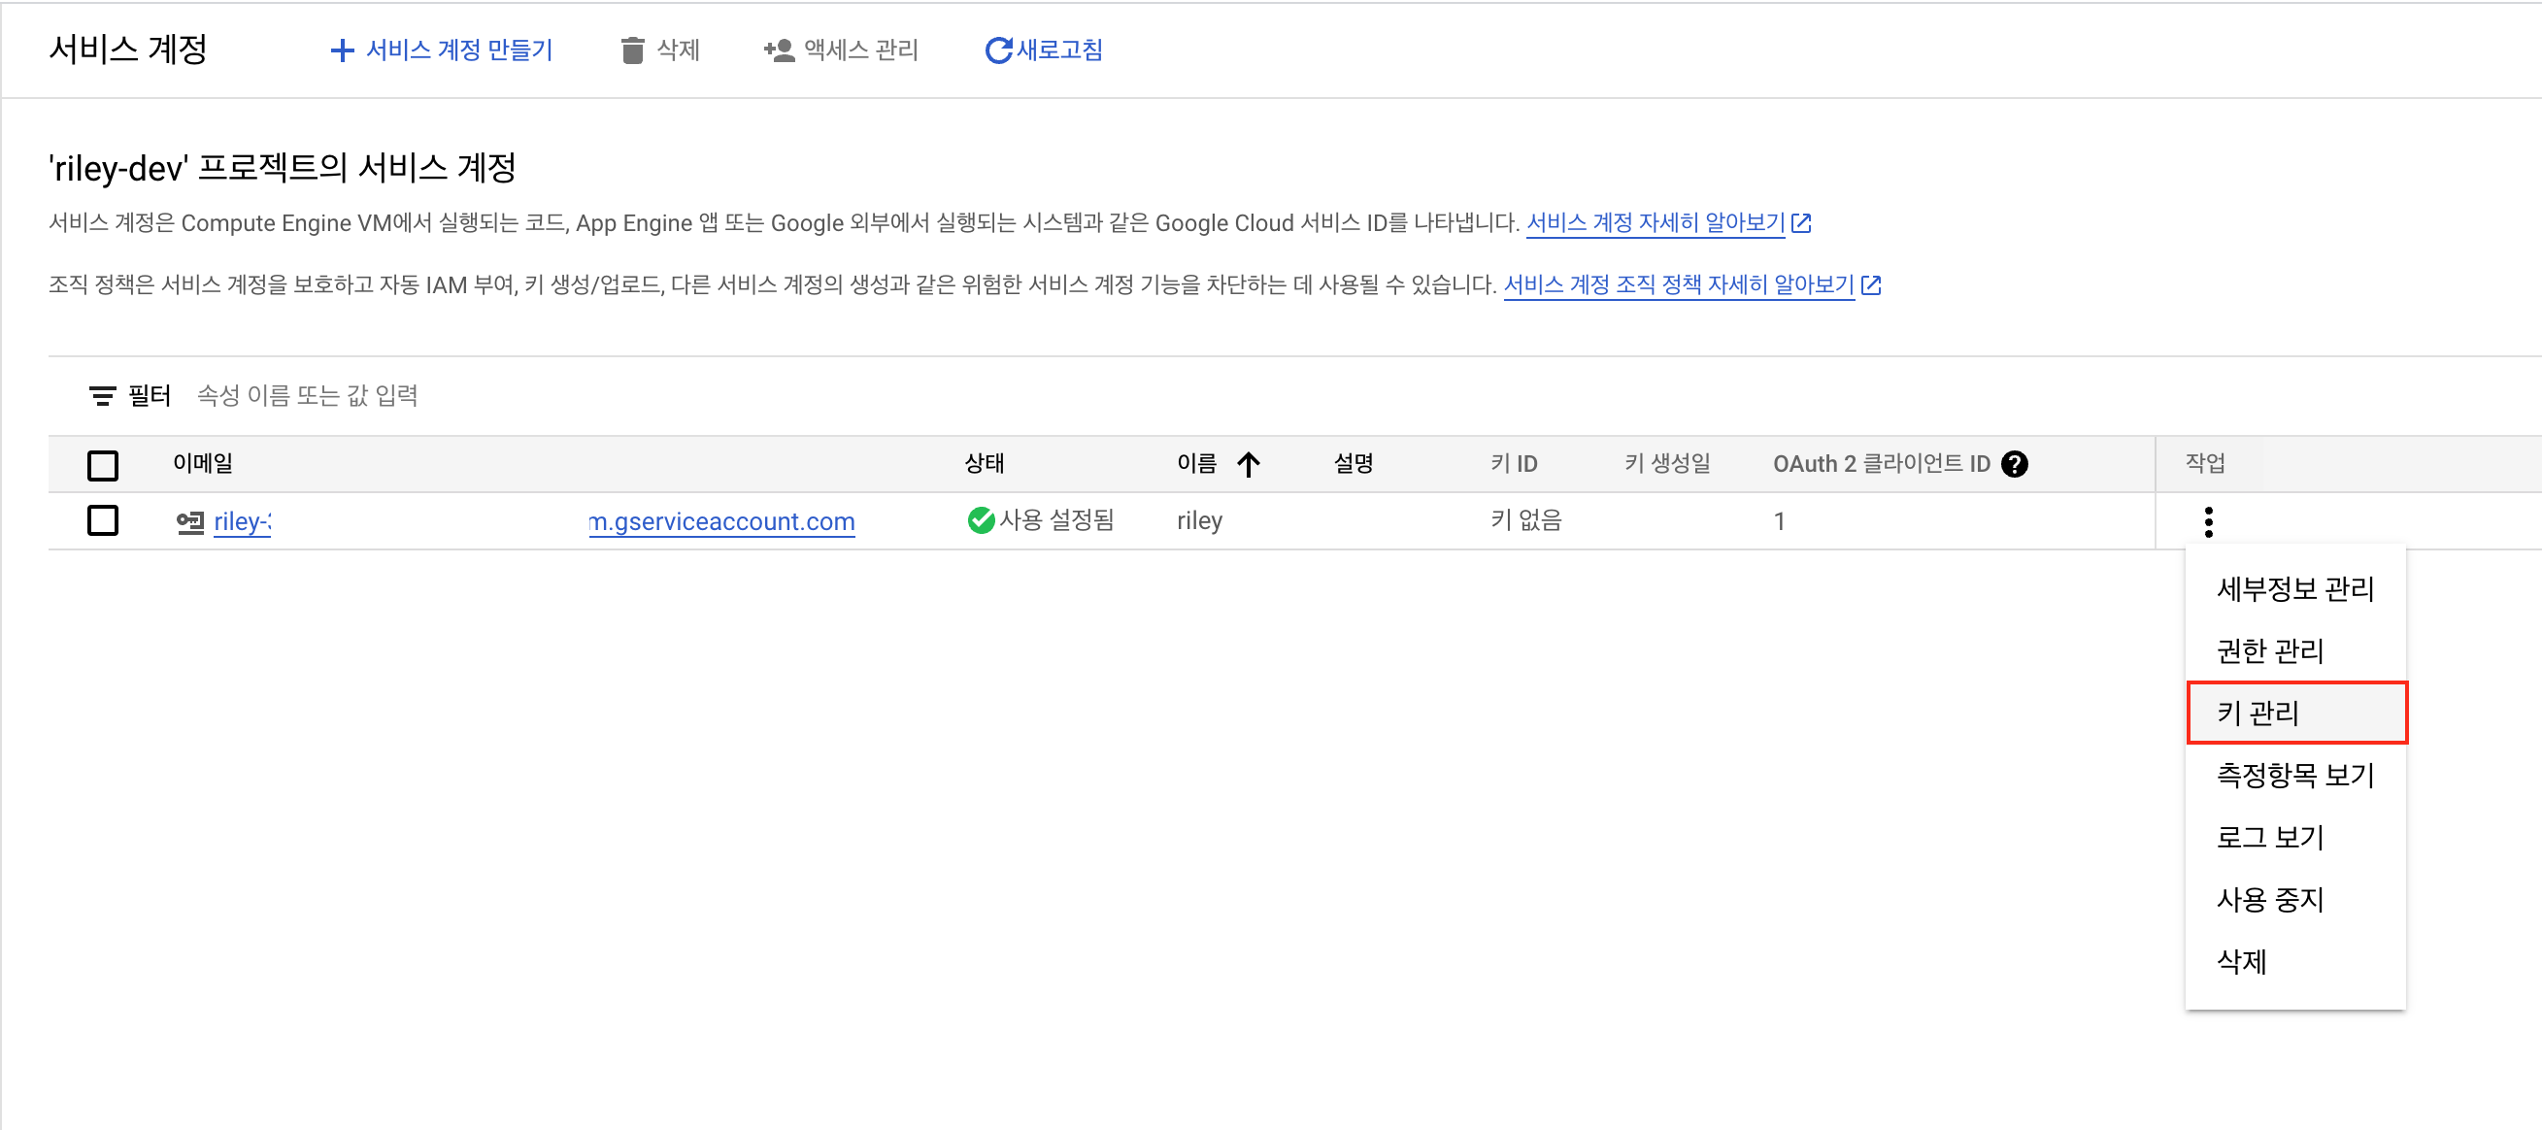This screenshot has height=1130, width=2542.
Task: Choose 사용 중지 from the actions menu
Action: tap(2295, 900)
